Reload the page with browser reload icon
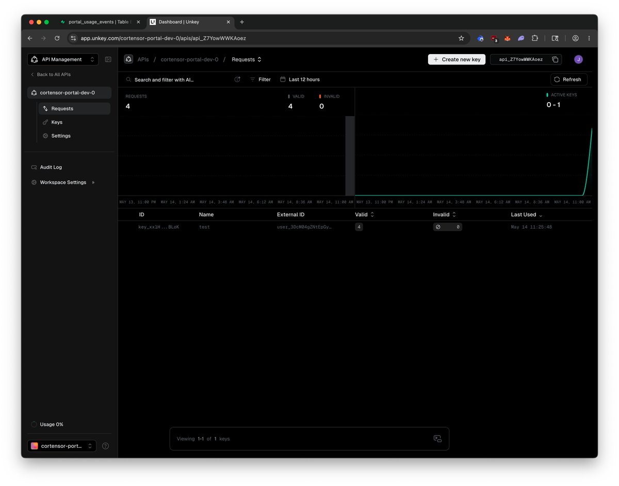 pyautogui.click(x=57, y=38)
